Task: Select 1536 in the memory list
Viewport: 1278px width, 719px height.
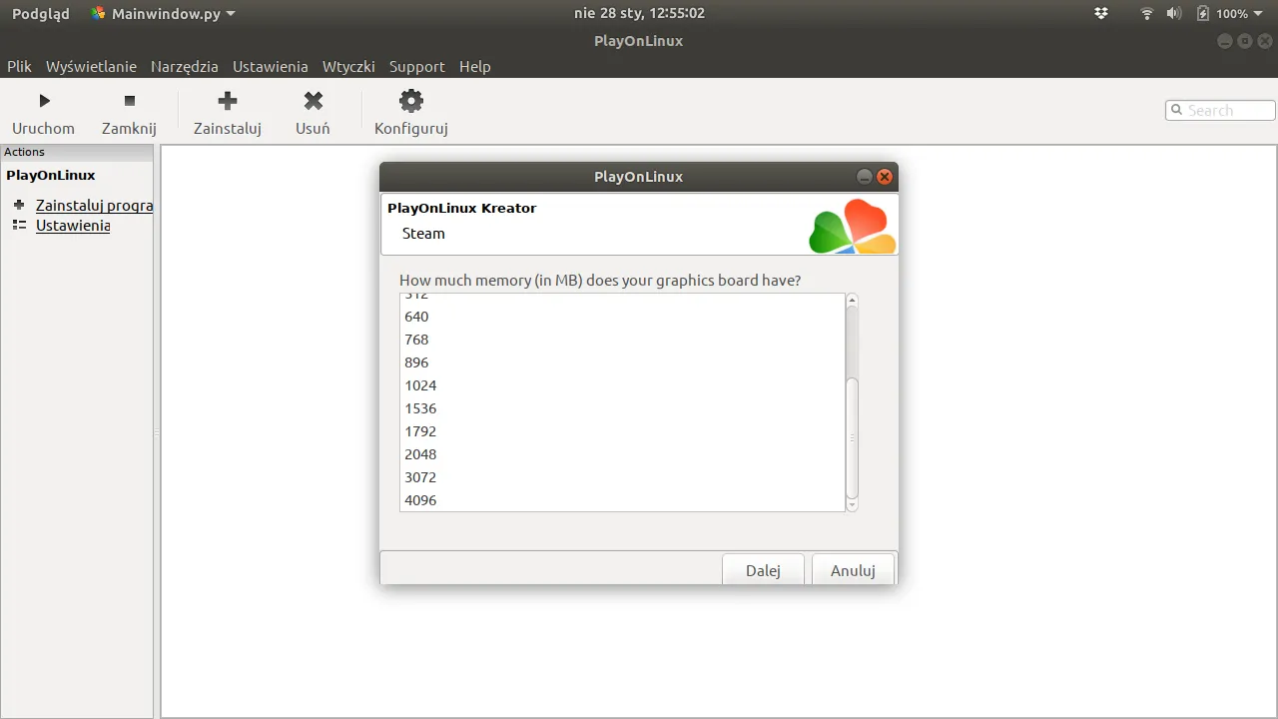Action: click(x=622, y=408)
